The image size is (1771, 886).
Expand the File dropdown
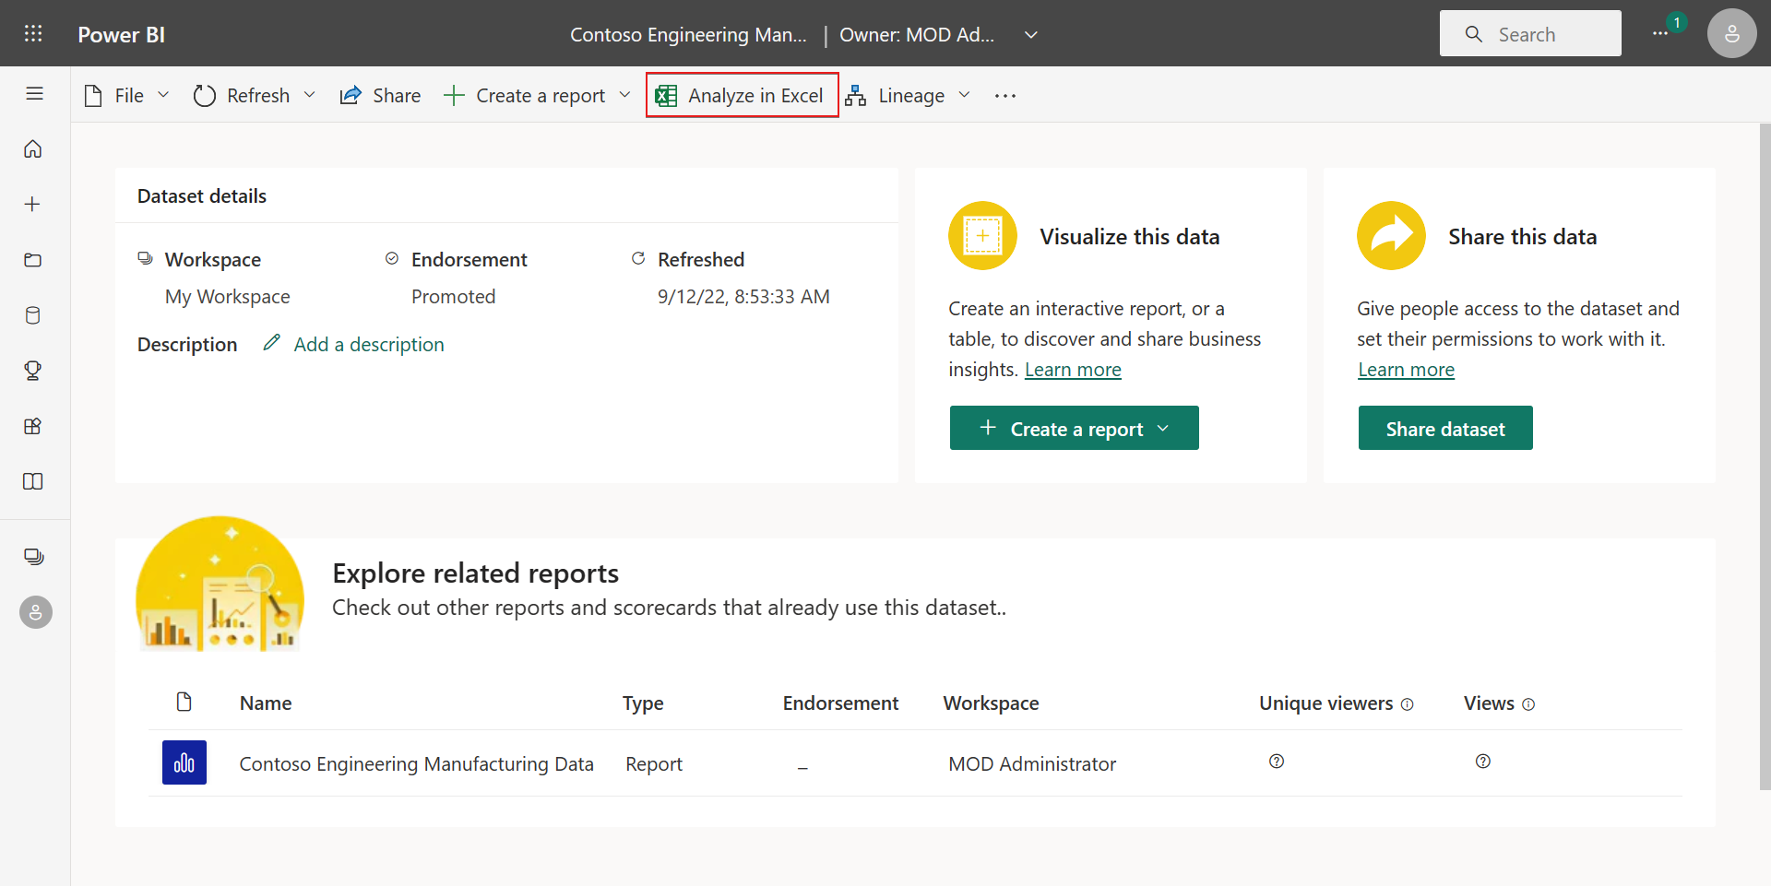click(163, 95)
